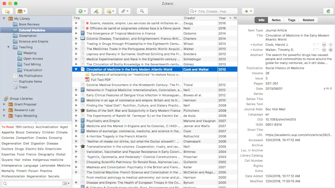Filter by the Indigenous medicine tag
Screen dimensions: 335x188
[48, 160]
